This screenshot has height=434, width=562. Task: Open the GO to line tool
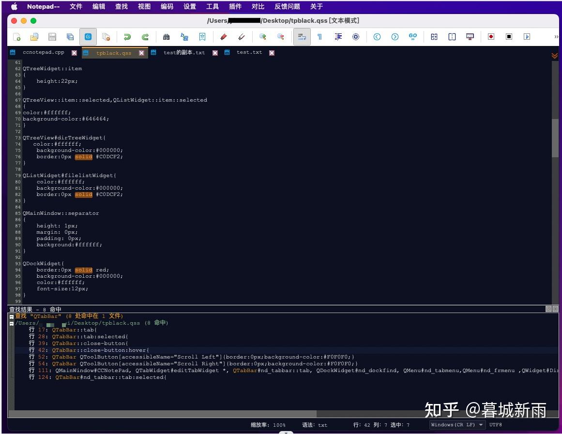click(x=412, y=36)
